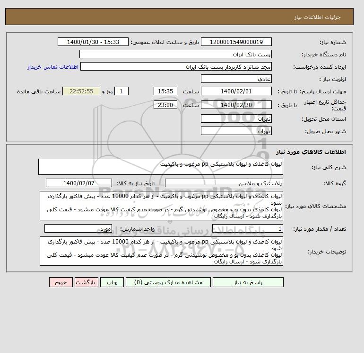
Task: Select the need number field 1200001549000019
Action: [236, 42]
